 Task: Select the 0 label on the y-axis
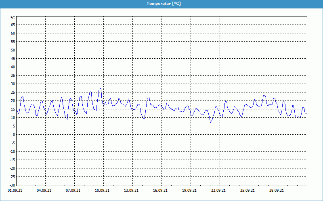(14, 135)
